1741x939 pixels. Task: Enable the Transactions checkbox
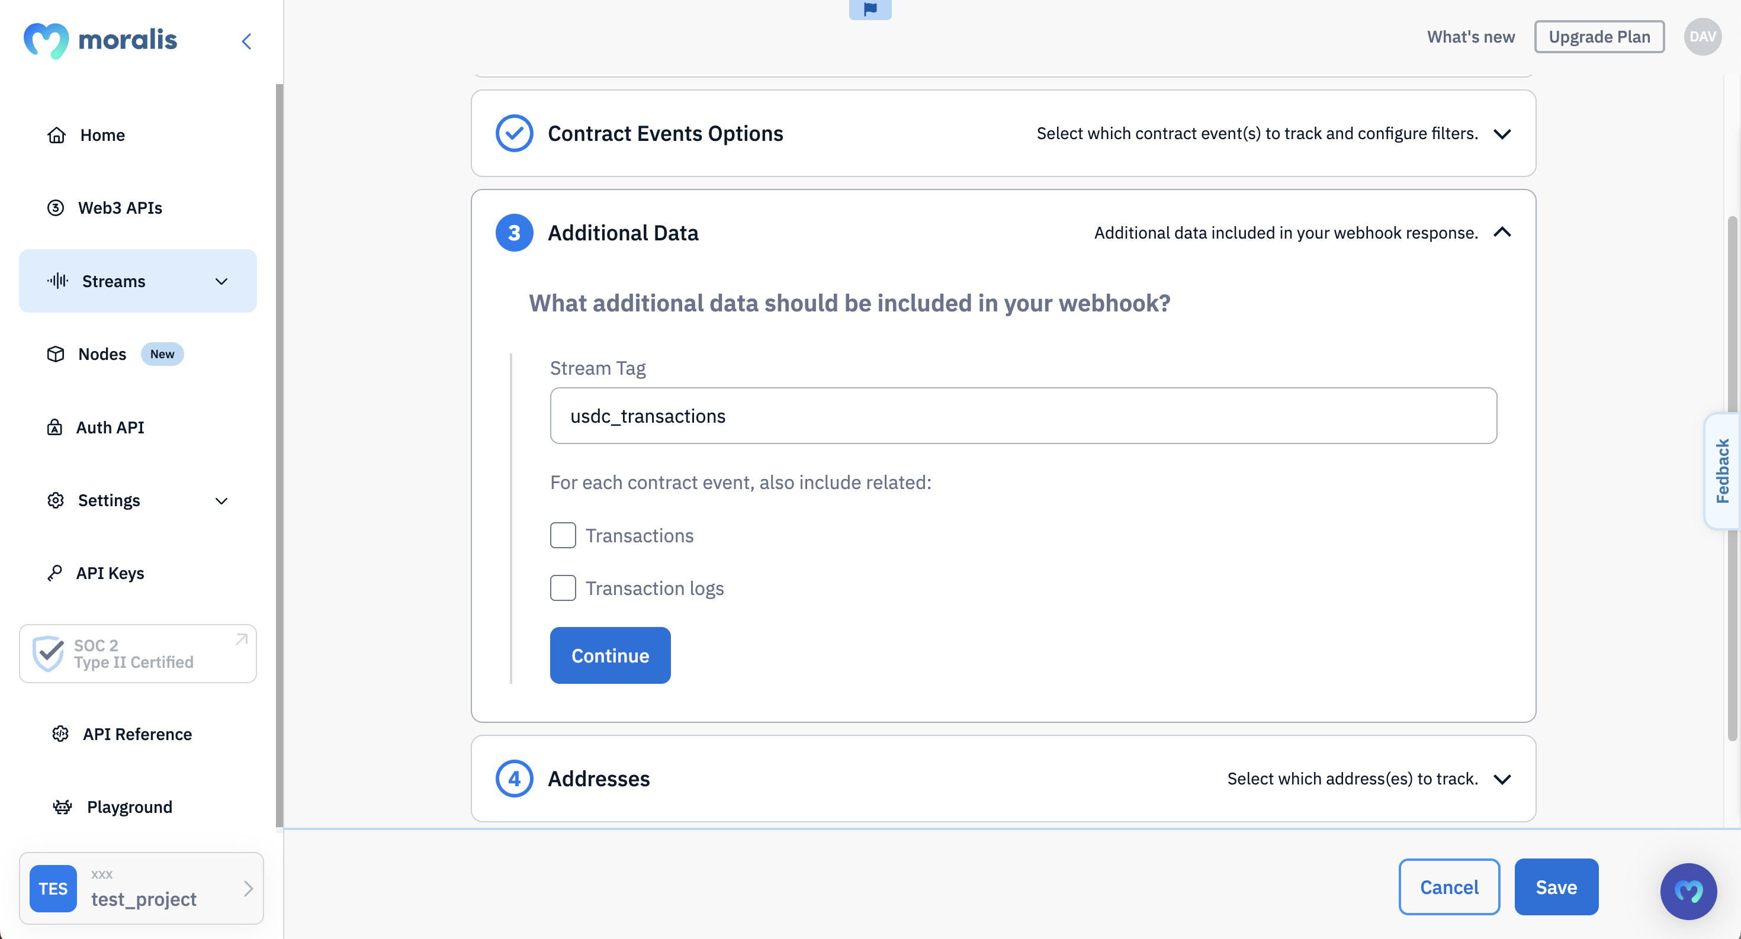pos(563,535)
